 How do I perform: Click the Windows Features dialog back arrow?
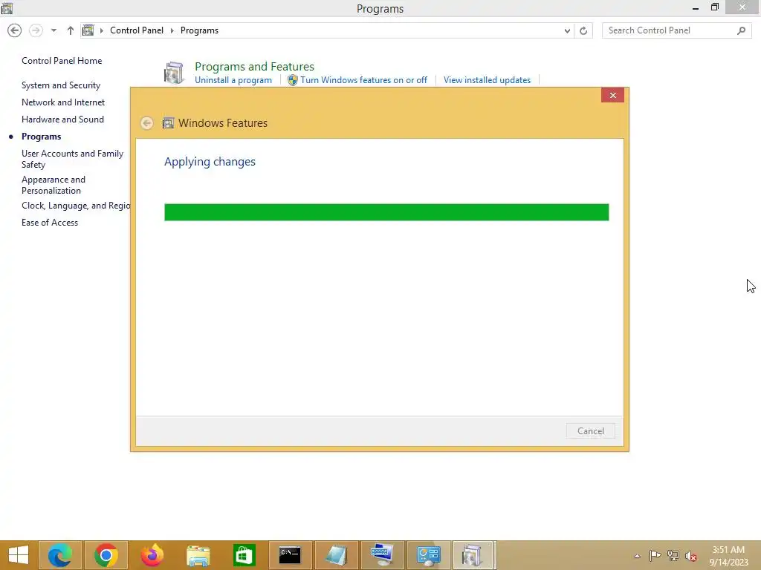[x=146, y=123]
